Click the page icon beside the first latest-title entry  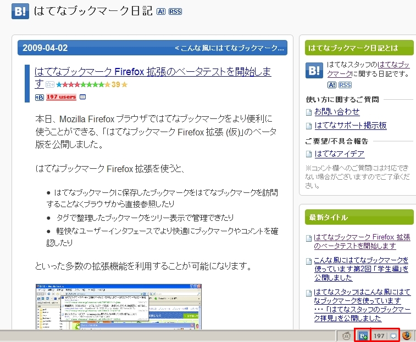tap(309, 238)
